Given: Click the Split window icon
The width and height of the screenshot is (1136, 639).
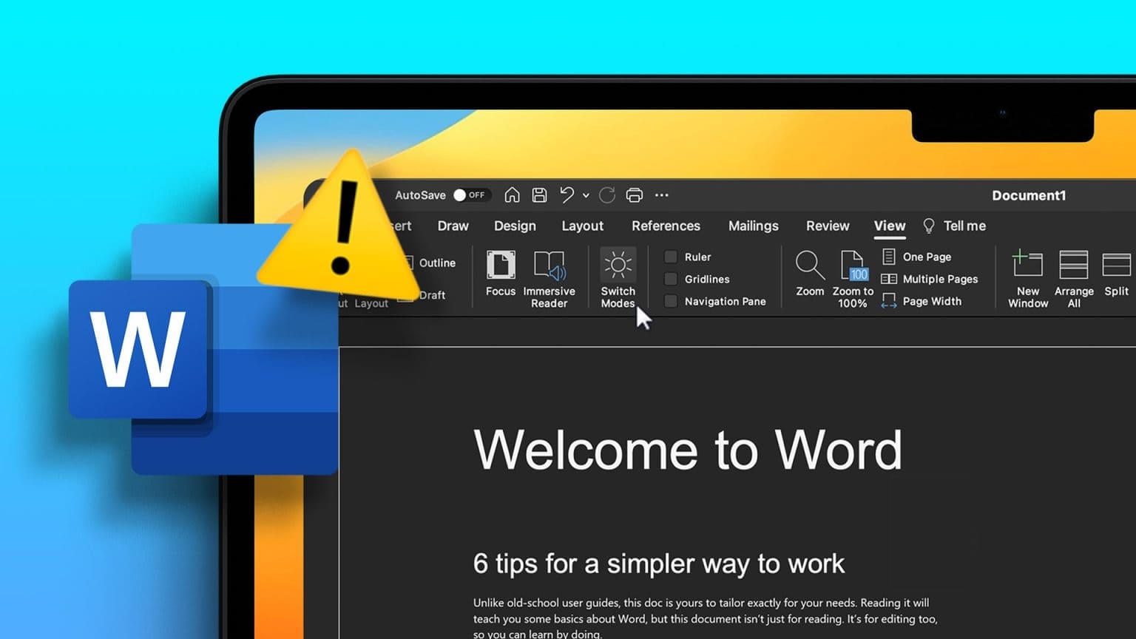Looking at the screenshot, I should click(1116, 274).
